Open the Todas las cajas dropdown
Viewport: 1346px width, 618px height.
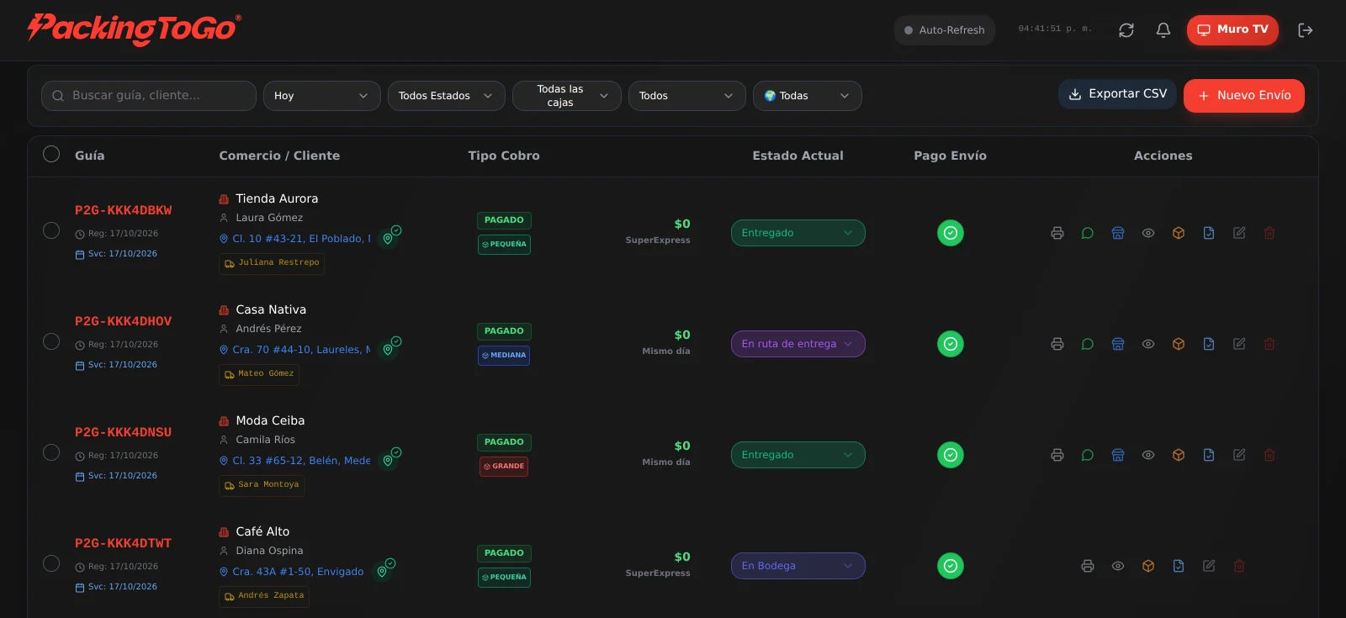[x=567, y=96]
